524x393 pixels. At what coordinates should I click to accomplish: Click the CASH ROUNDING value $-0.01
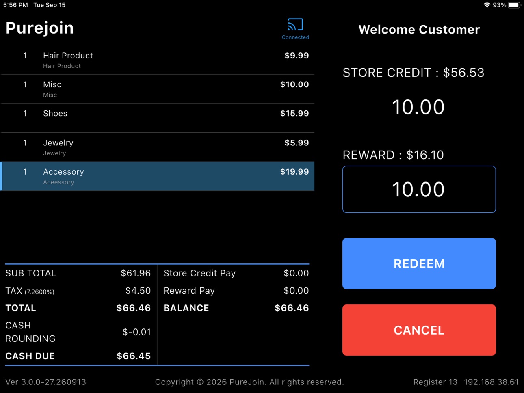coord(136,332)
